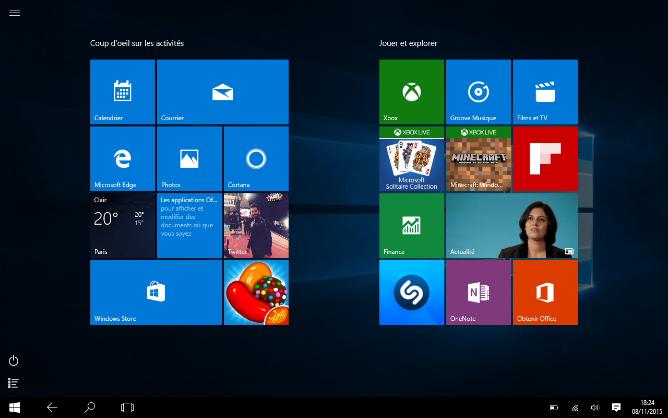The height and width of the screenshot is (418, 668).
Task: Open Films et TV tile
Action: pyautogui.click(x=545, y=92)
